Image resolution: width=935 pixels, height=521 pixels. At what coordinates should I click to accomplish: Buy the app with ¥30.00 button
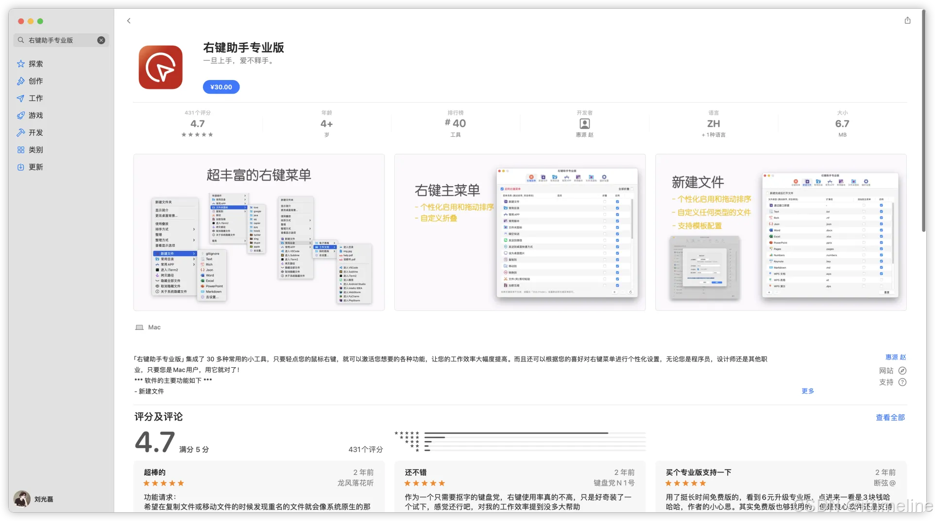point(221,87)
